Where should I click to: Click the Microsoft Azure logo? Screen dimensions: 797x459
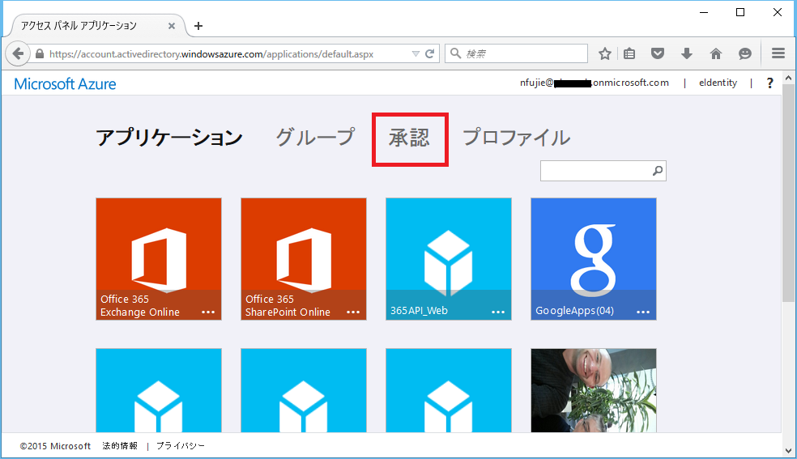(65, 83)
